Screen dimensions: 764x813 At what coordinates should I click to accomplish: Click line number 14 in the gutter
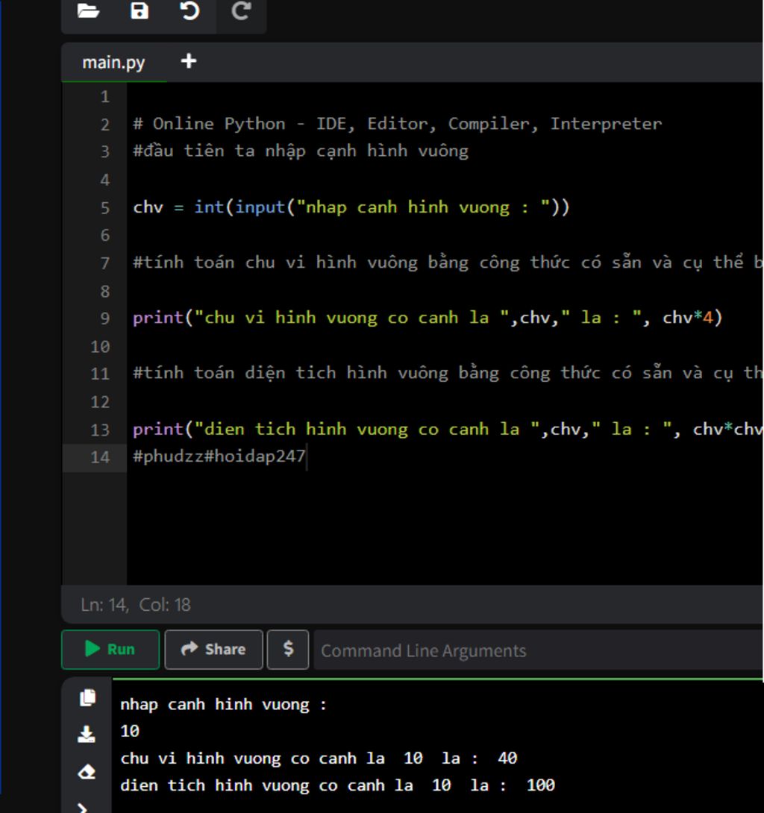pyautogui.click(x=100, y=457)
